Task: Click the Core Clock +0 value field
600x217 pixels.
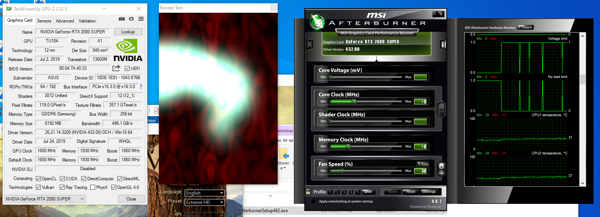Action: pos(420,101)
